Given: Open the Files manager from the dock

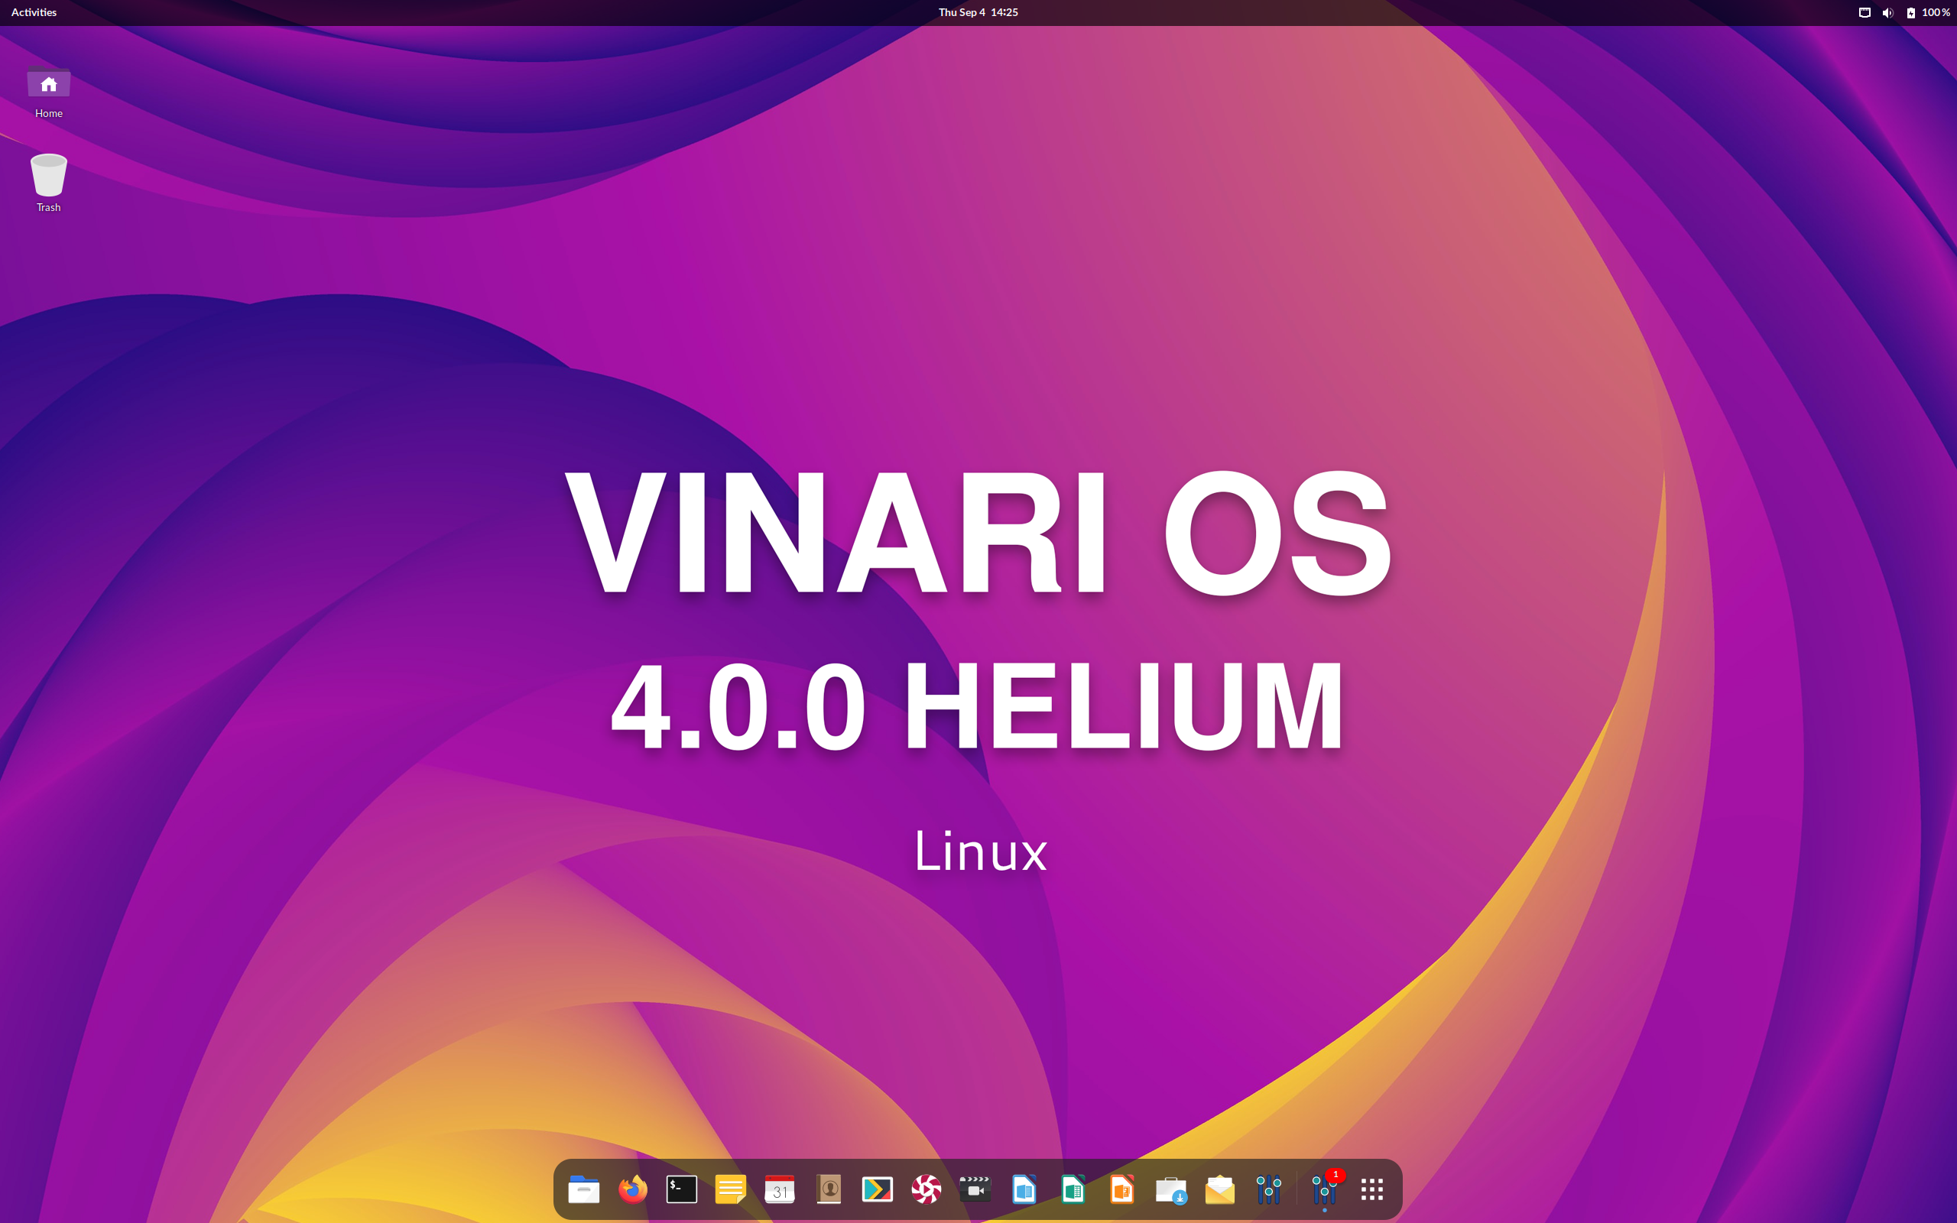Looking at the screenshot, I should click(x=583, y=1189).
